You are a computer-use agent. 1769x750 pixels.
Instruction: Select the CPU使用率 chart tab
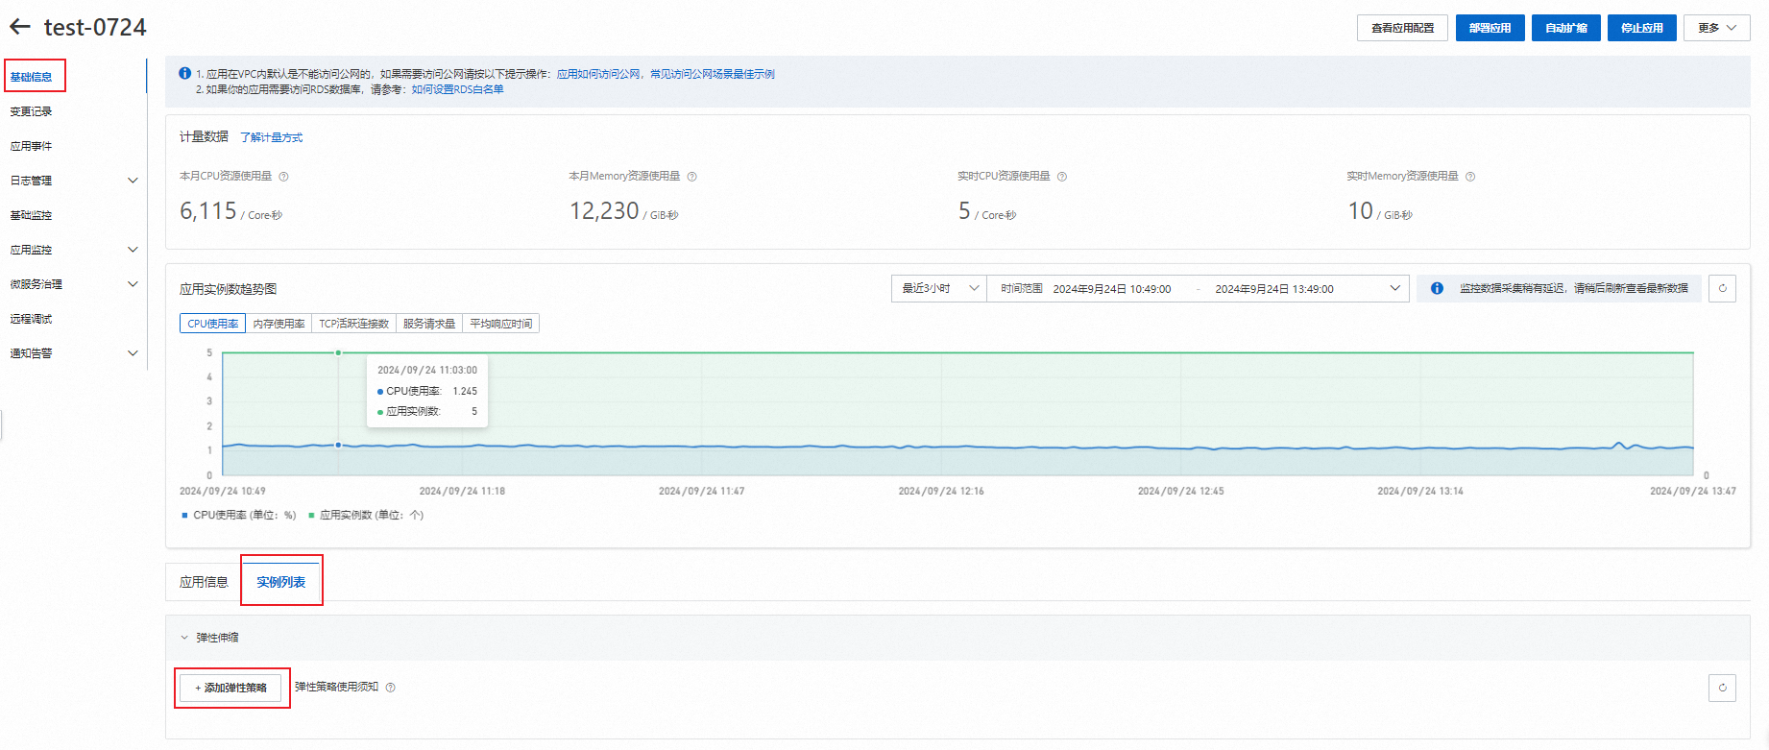pyautogui.click(x=212, y=324)
